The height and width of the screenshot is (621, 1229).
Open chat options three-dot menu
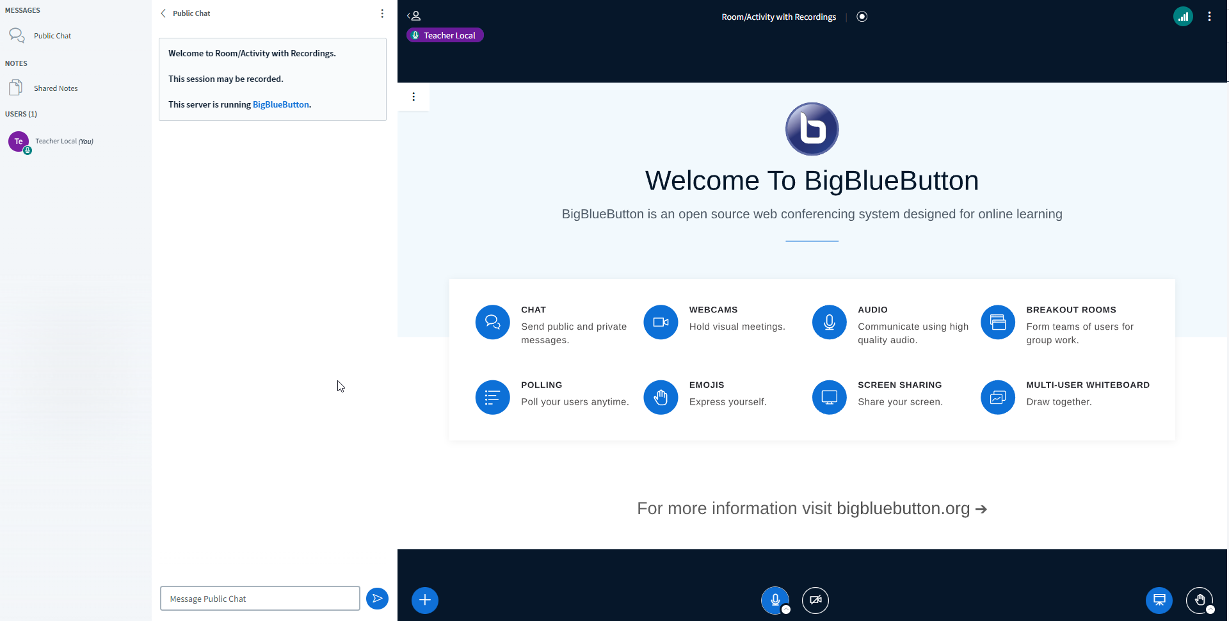point(382,13)
